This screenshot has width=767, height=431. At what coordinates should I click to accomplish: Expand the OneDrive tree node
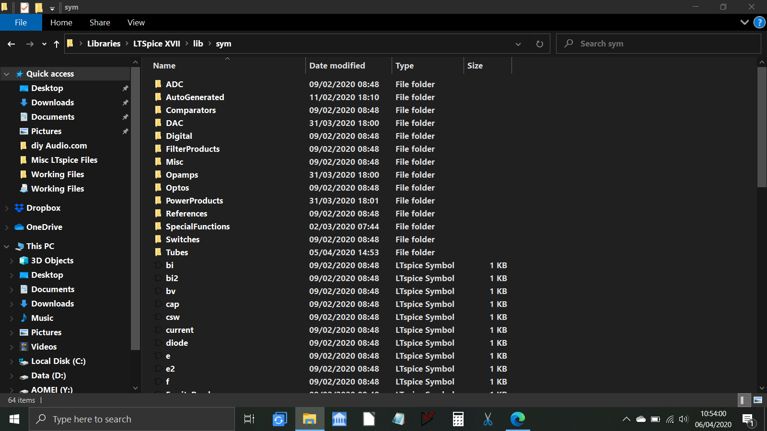point(7,227)
